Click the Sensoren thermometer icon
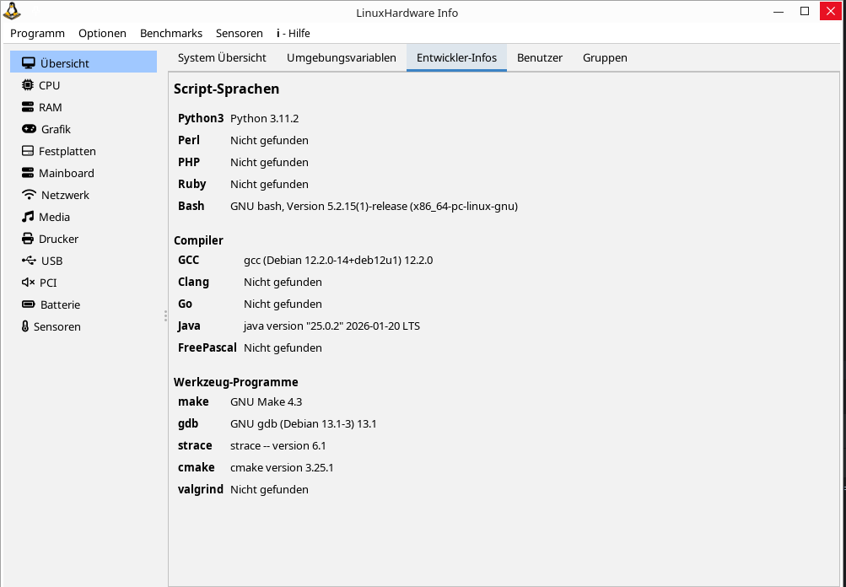846x587 pixels. coord(25,326)
